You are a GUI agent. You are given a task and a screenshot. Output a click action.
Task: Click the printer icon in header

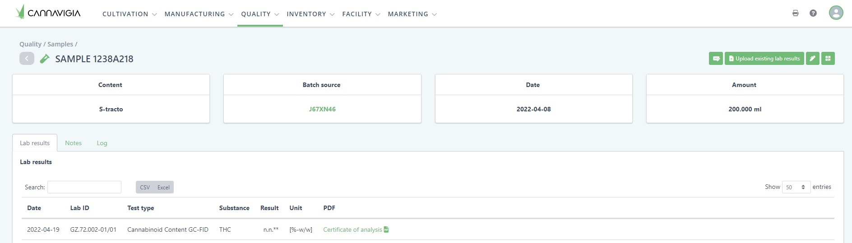point(795,13)
